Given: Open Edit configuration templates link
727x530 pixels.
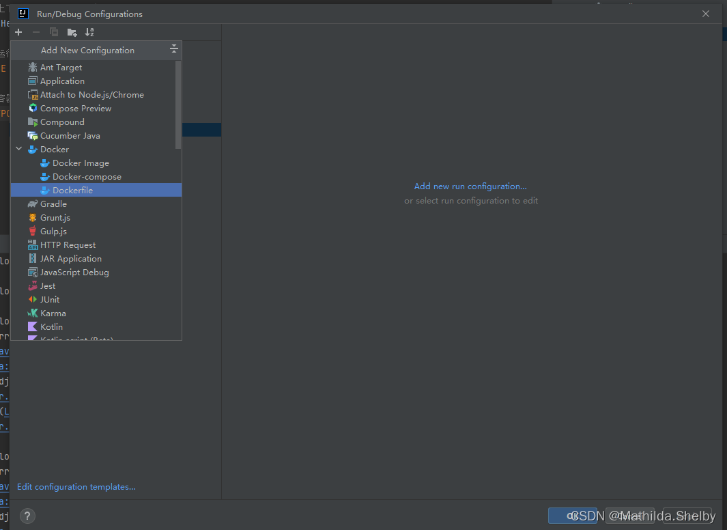Looking at the screenshot, I should point(76,487).
